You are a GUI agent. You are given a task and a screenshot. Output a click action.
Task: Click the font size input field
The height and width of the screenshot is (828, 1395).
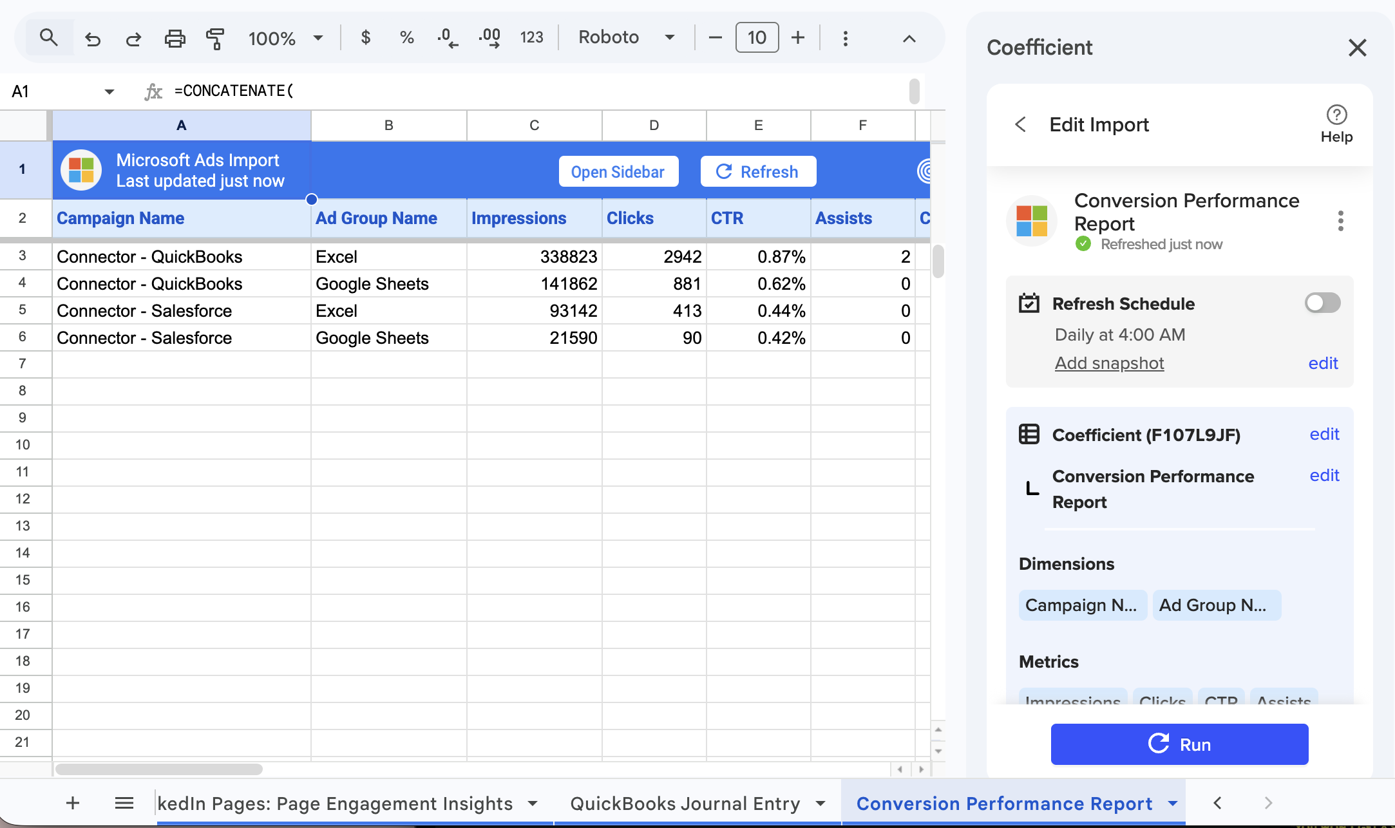coord(757,37)
